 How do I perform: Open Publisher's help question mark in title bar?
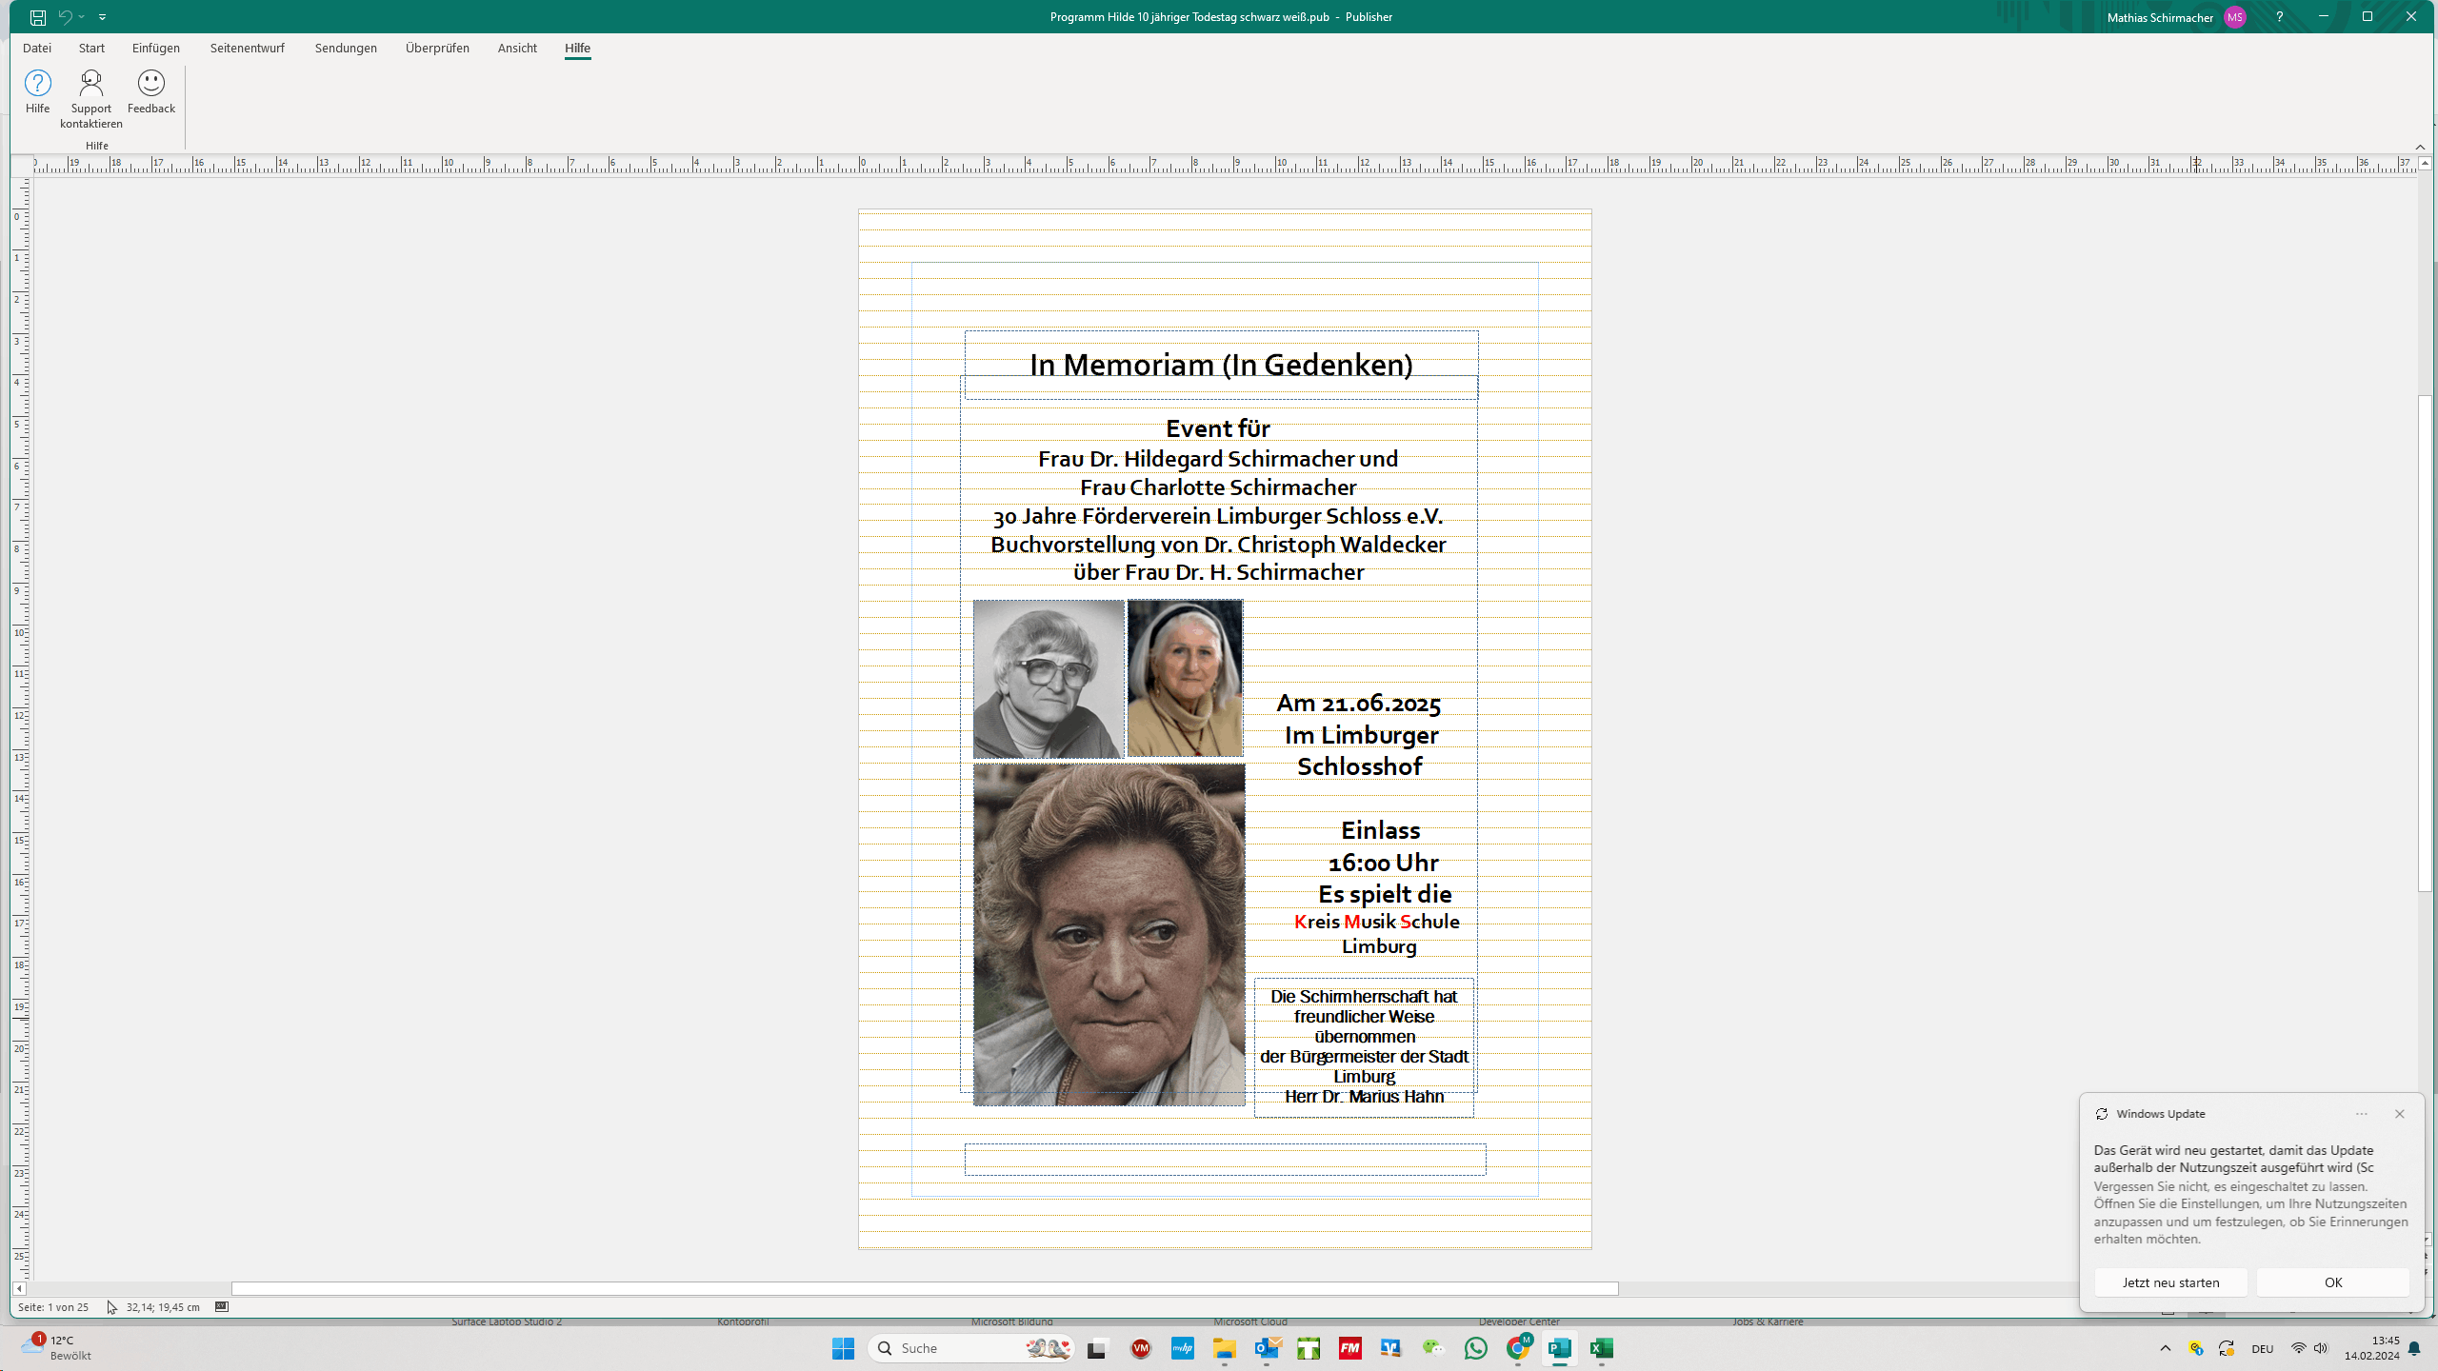coord(2279,16)
